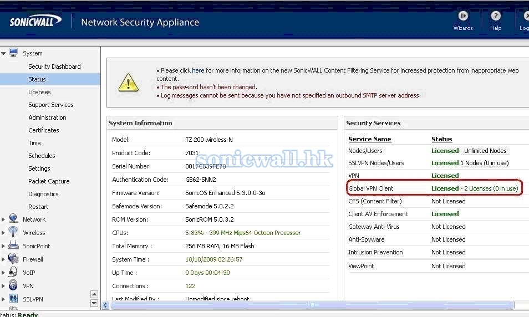Click the VPN padlock icon
The image size is (529, 317).
click(x=13, y=285)
